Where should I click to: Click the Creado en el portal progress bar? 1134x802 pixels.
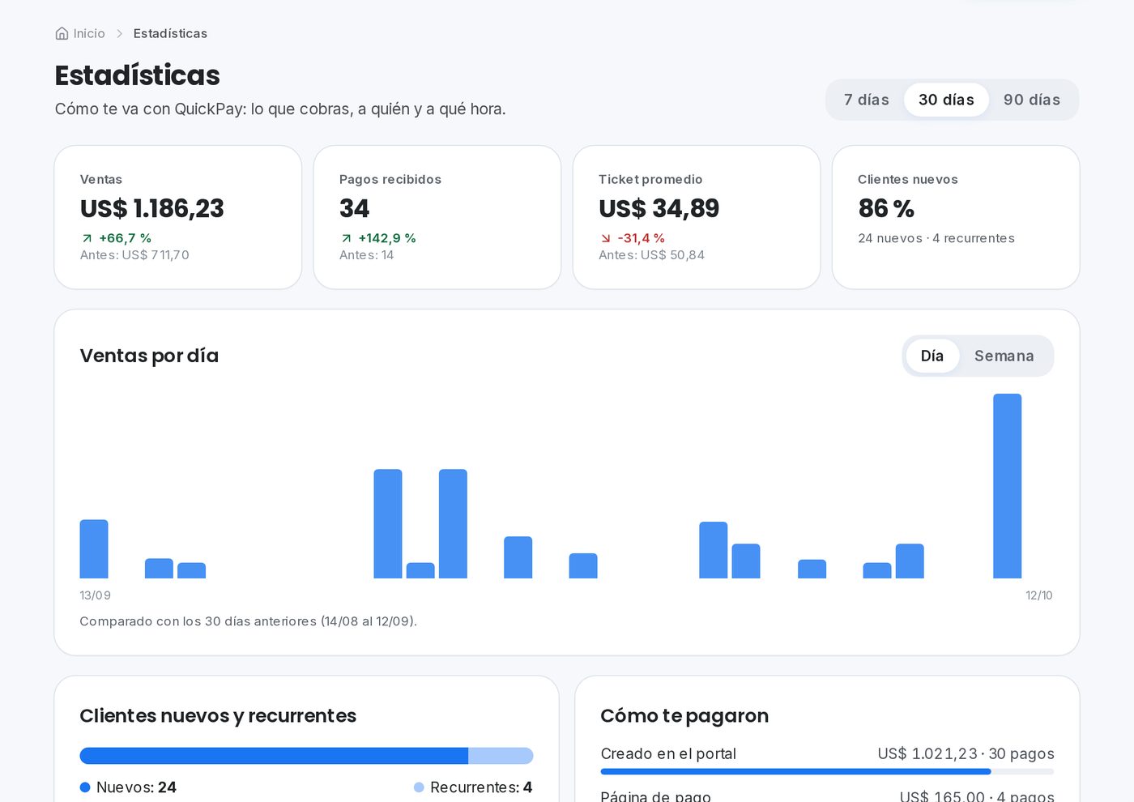(827, 772)
